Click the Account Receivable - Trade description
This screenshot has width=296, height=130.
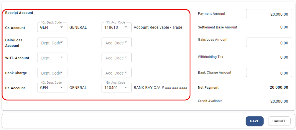pos(158,27)
